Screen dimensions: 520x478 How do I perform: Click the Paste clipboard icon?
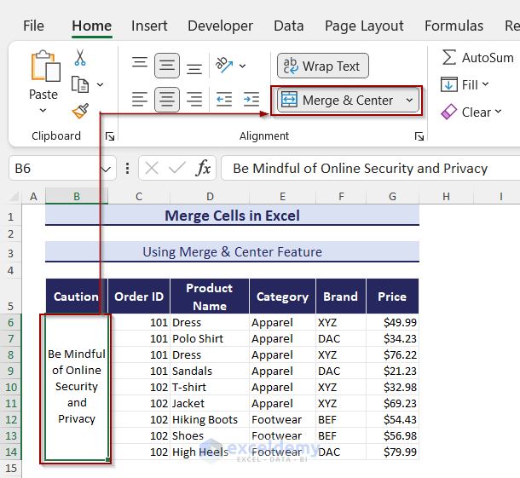46,66
